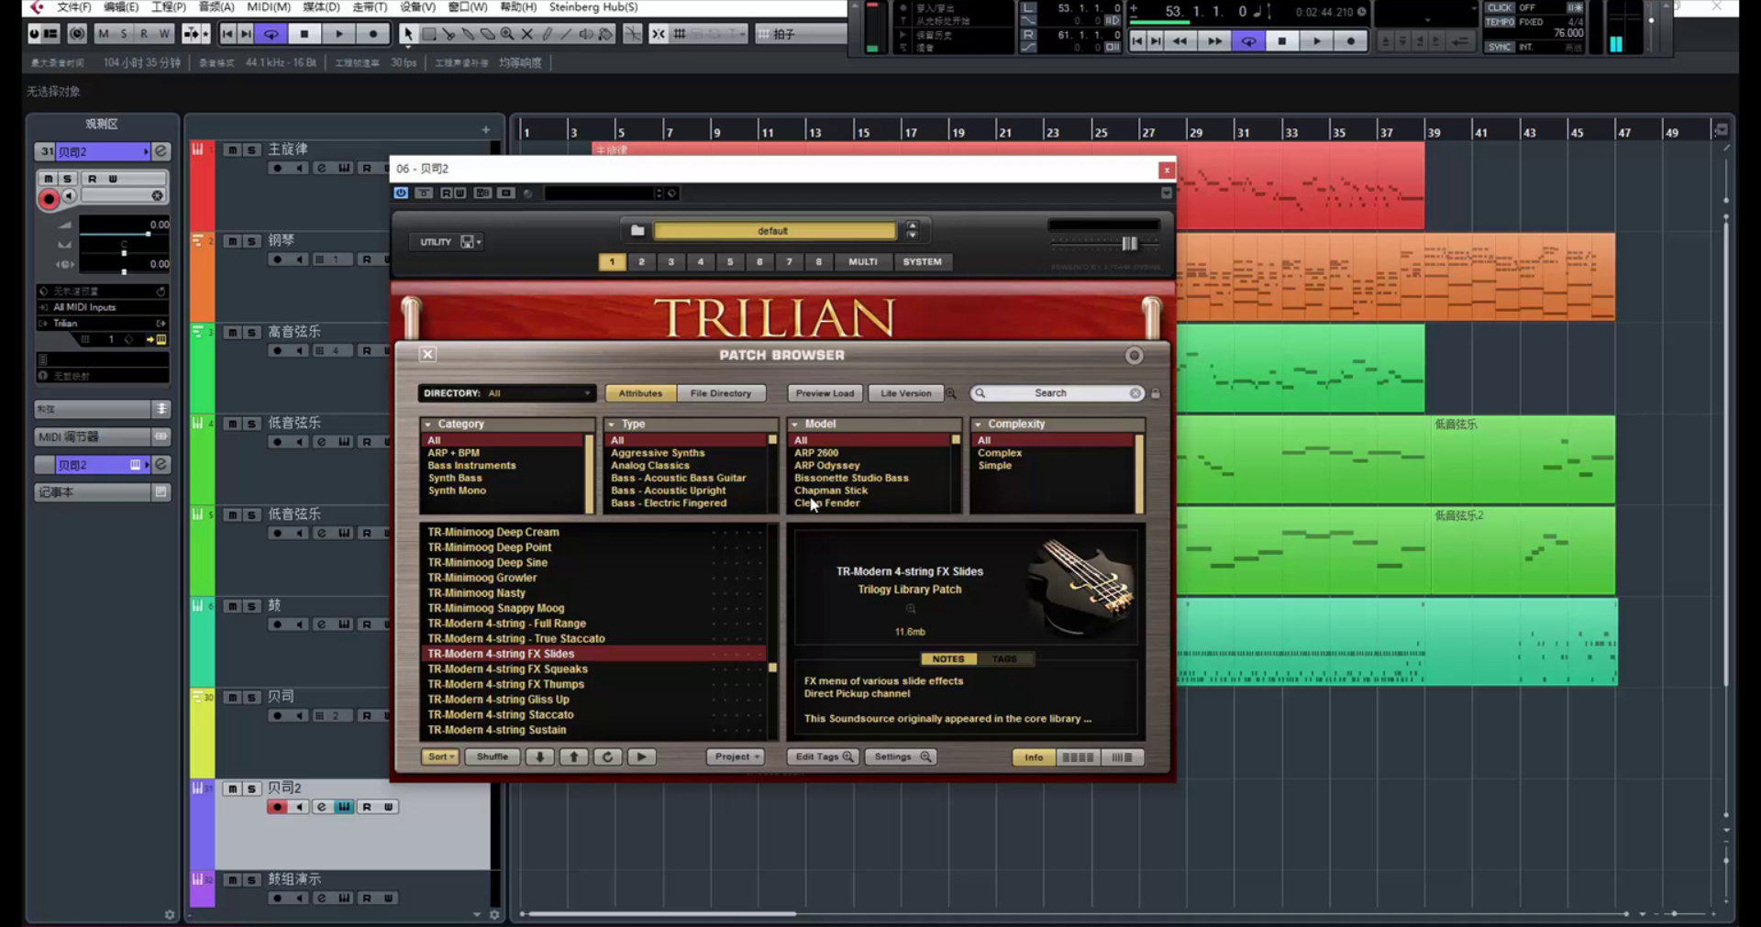
Task: Open the UTILITY menu dropdown
Action: click(446, 242)
